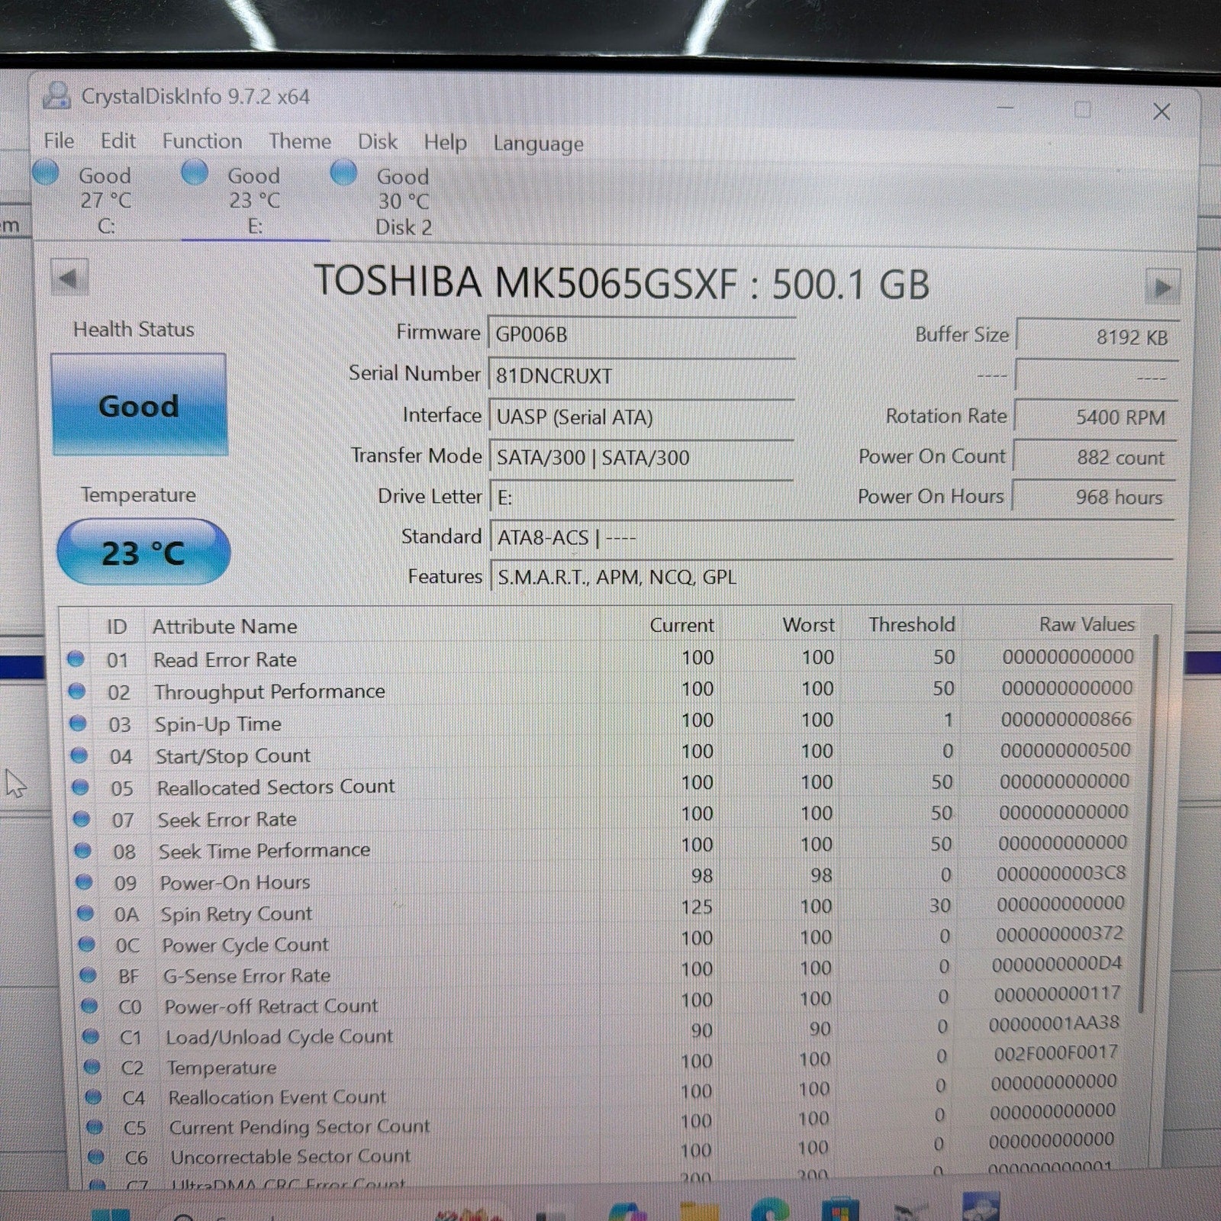Open the Function menu
1221x1221 pixels.
tap(201, 142)
